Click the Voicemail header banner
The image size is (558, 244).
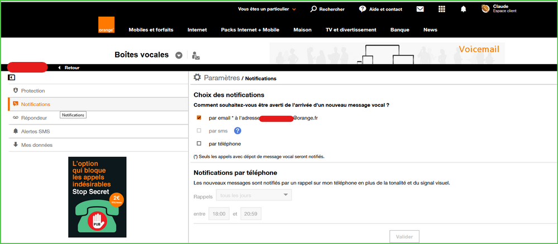pos(387,54)
